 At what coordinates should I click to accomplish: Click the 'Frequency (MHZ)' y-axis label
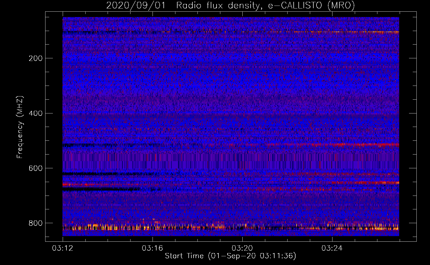(20, 127)
